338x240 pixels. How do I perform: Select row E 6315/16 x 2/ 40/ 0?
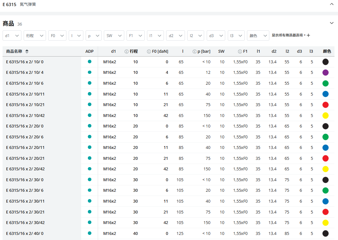pos(169,233)
